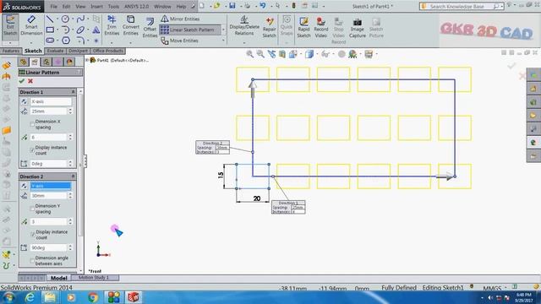Viewport: 541px width, 304px height.
Task: Click the 20 dimension on sketch
Action: 257,198
